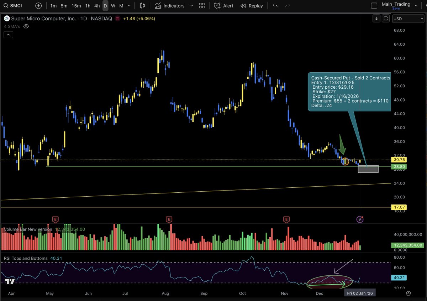Select the 15m timeframe
427x301 pixels.
point(76,6)
